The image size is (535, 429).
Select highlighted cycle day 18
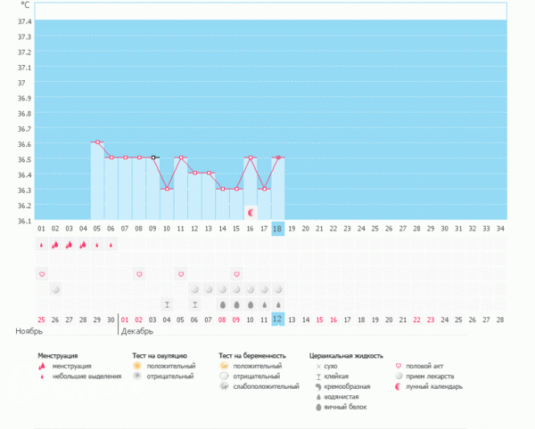point(278,229)
